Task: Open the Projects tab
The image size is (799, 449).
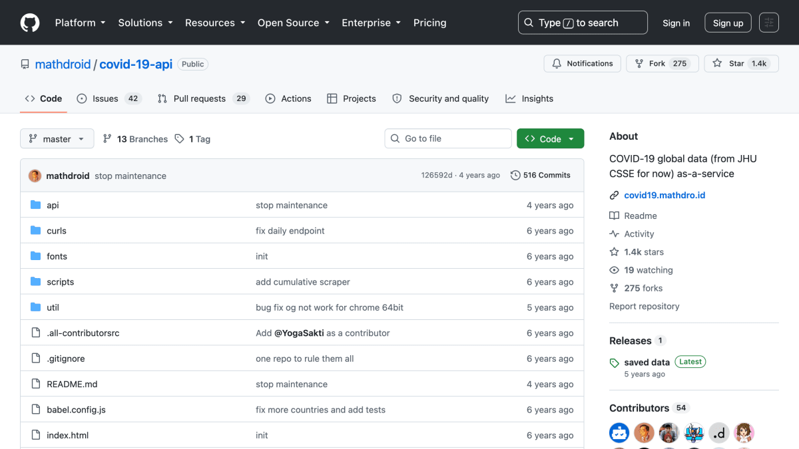Action: pos(352,98)
